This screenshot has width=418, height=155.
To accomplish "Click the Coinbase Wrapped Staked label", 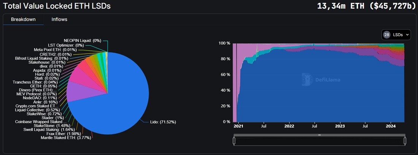I will [x=41, y=122].
